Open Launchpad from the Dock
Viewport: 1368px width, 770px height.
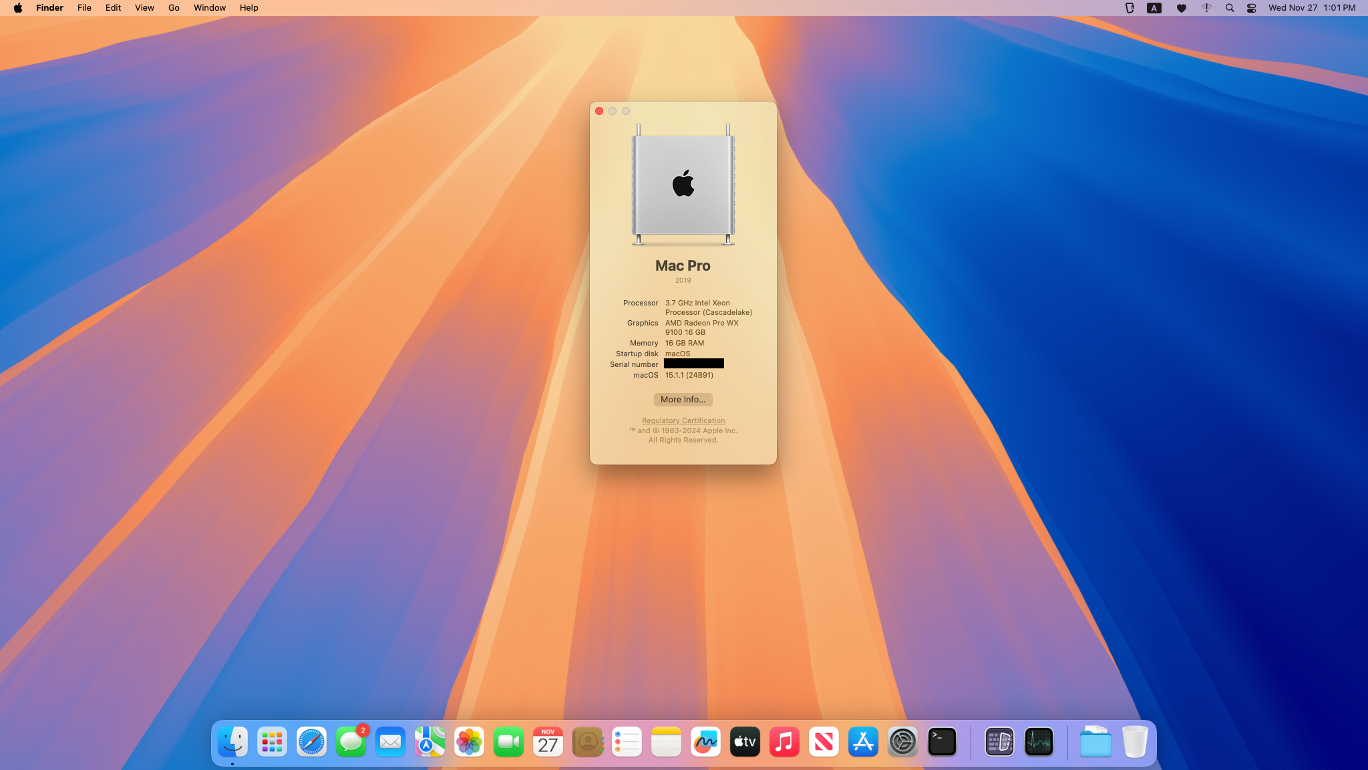[x=272, y=742]
